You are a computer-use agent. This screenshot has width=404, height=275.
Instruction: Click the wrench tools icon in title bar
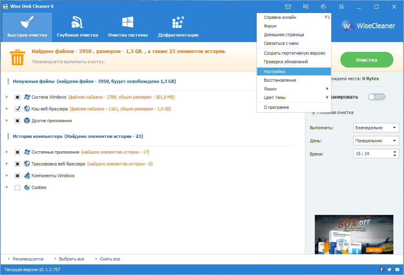click(x=323, y=7)
